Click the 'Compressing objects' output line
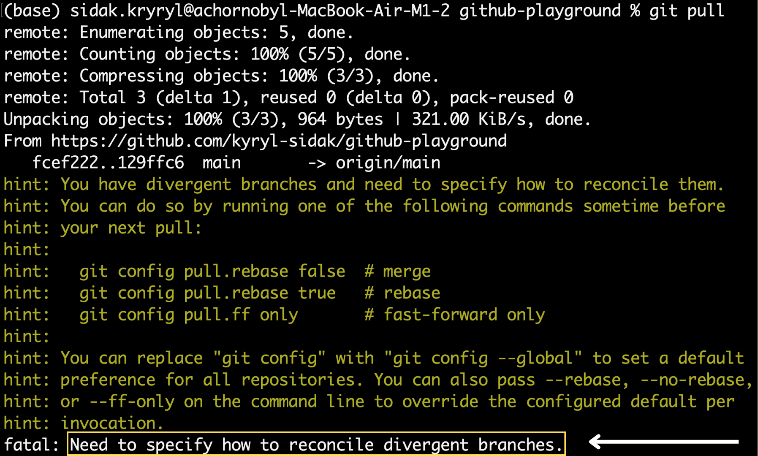Image resolution: width=758 pixels, height=456 pixels. (x=221, y=76)
